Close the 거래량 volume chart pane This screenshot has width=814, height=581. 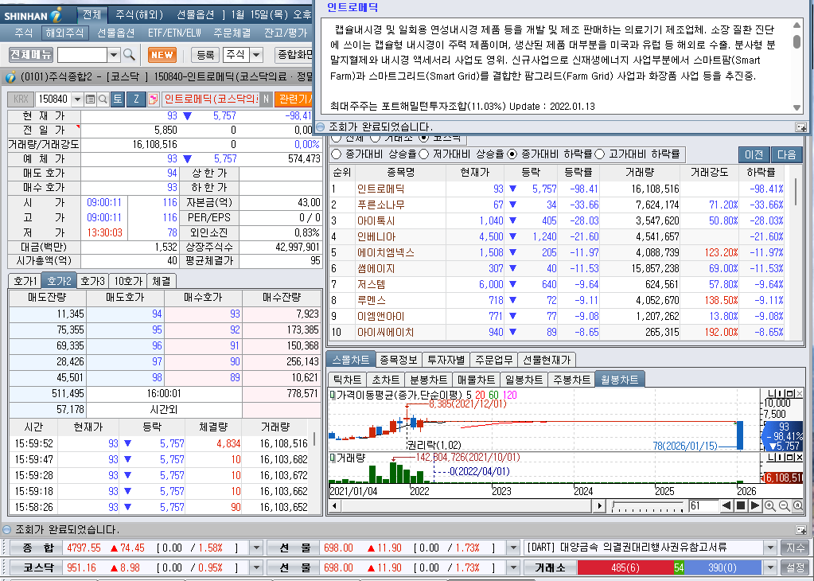pos(800,458)
